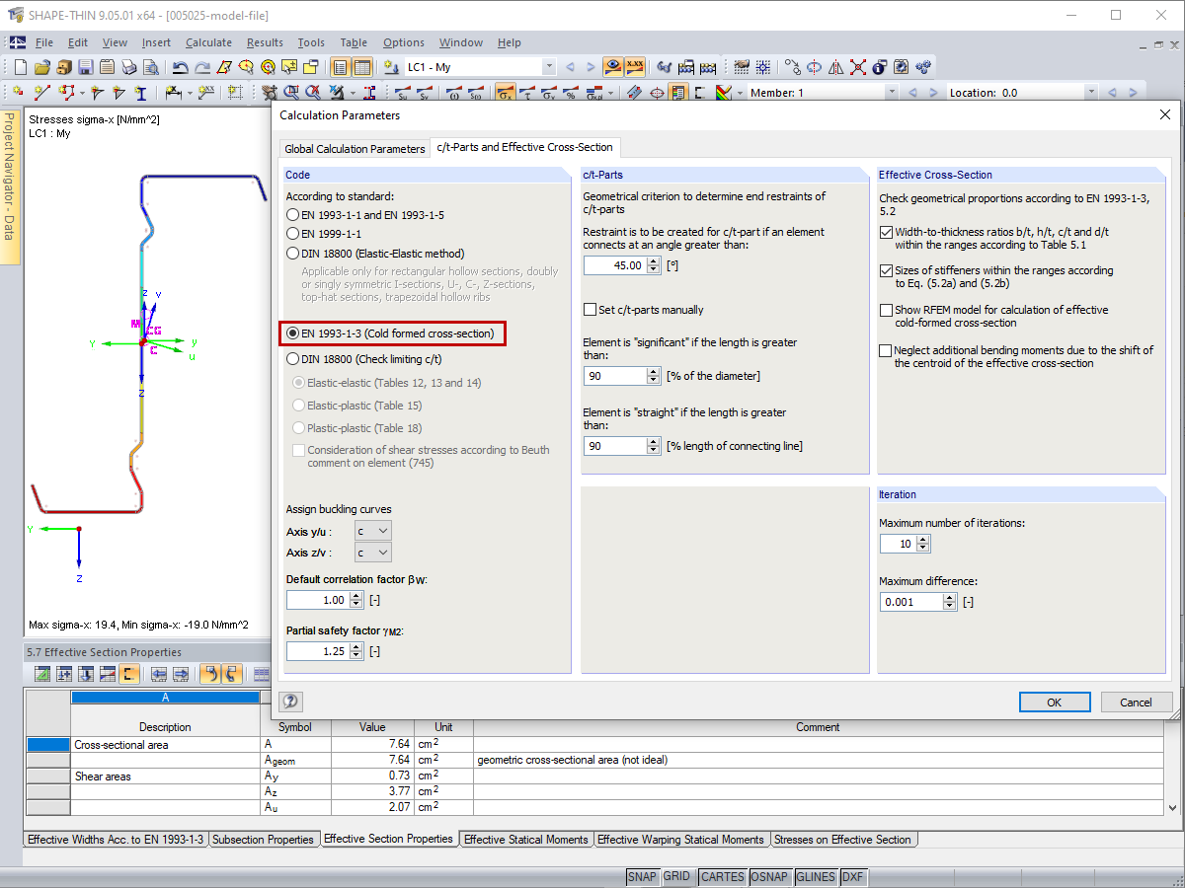The image size is (1185, 888).
Task: Cancel the Calculation Parameters dialog
Action: (x=1137, y=703)
